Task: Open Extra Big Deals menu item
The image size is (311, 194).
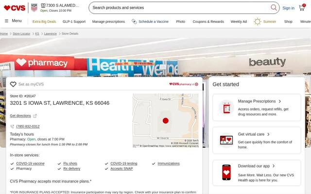Action: point(44,21)
